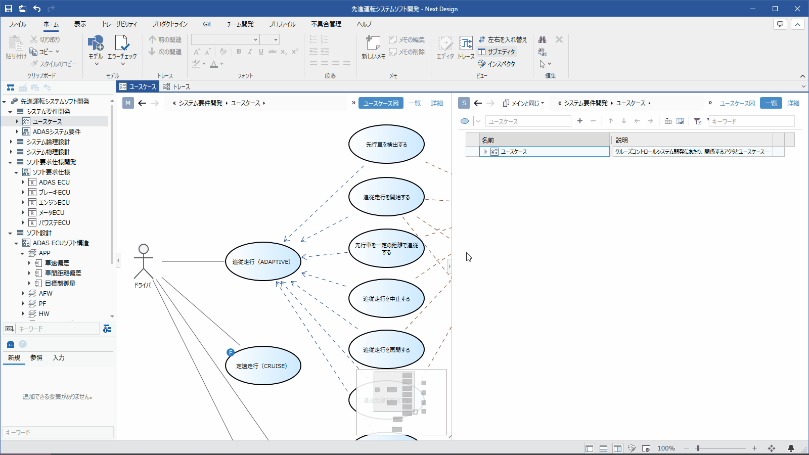Click the plus add icon in sub editor toolbar
The image size is (809, 455).
click(x=580, y=121)
